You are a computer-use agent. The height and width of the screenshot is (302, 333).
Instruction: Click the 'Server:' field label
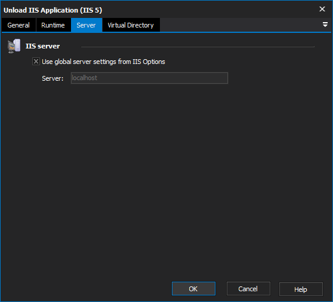(53, 78)
